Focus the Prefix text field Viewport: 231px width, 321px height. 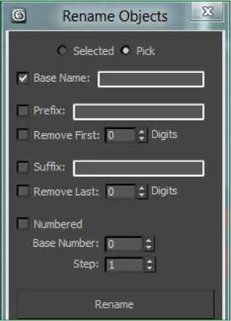coord(139,112)
